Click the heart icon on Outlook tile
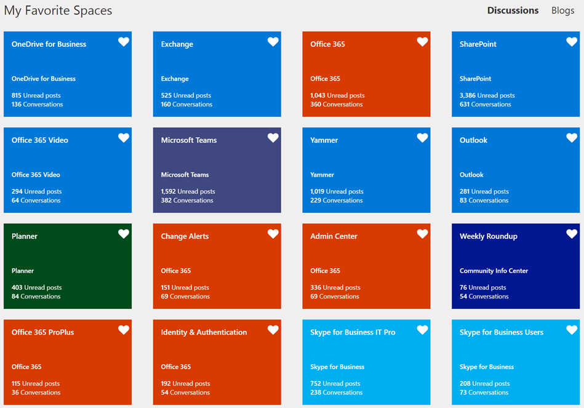This screenshot has height=408, width=584. [x=572, y=138]
